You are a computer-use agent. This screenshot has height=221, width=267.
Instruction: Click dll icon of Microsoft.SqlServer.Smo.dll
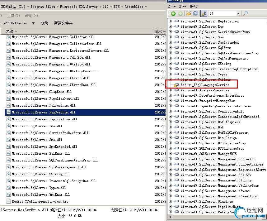[x=8, y=140]
